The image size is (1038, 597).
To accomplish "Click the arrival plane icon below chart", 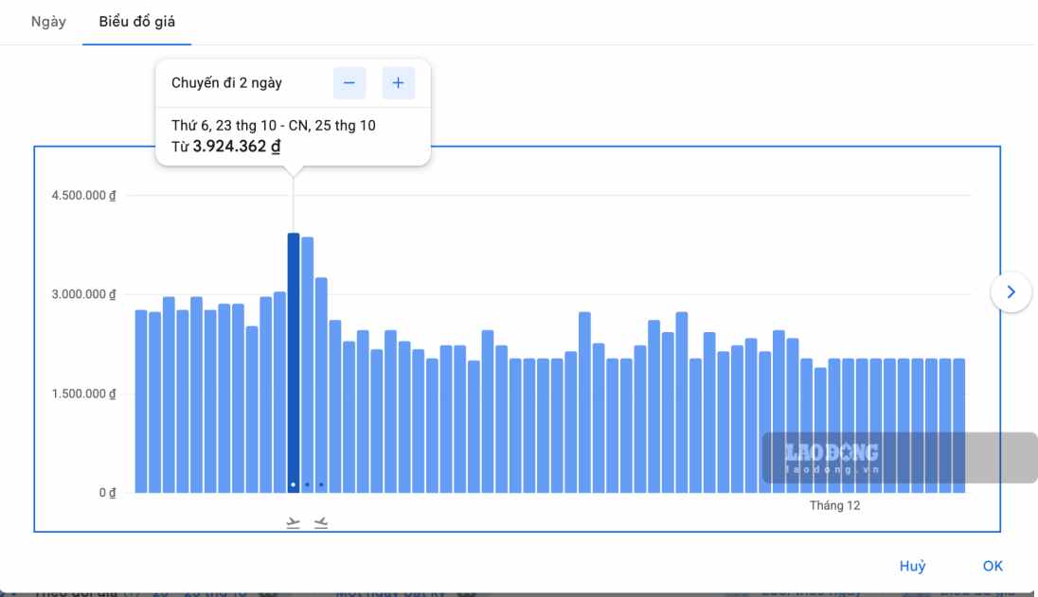I will tap(321, 523).
